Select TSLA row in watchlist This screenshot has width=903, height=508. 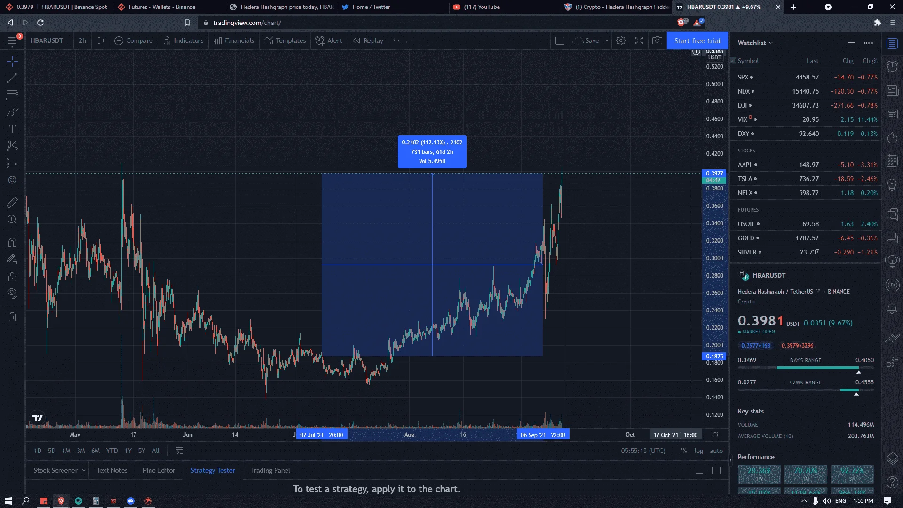[806, 179]
